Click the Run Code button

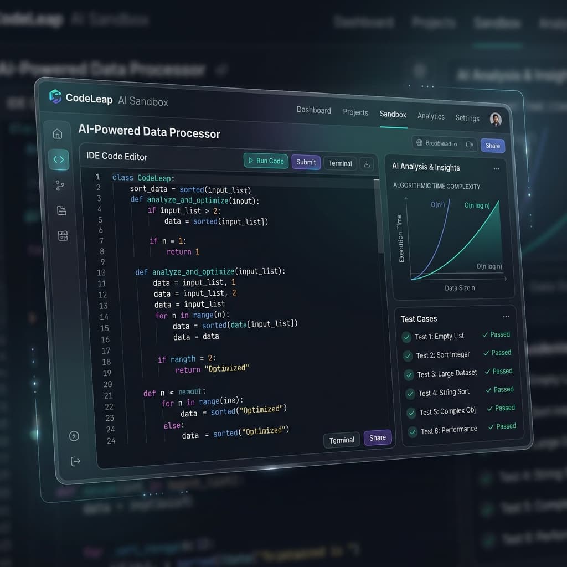[266, 161]
